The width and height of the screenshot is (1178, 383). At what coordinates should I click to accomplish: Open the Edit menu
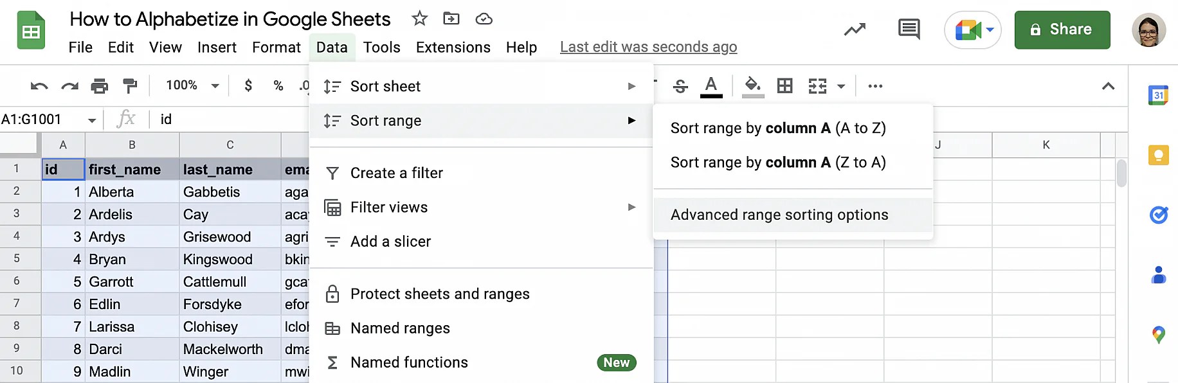coord(121,48)
